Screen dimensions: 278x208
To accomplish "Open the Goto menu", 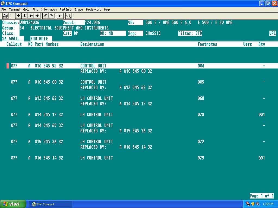I will (x=26, y=9).
